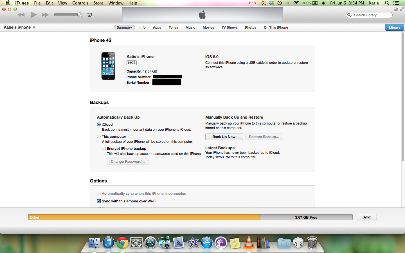Click the Change Password button

128,162
